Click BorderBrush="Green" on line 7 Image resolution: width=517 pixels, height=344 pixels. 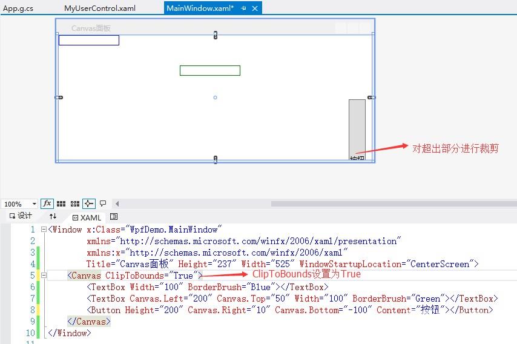pos(398,299)
